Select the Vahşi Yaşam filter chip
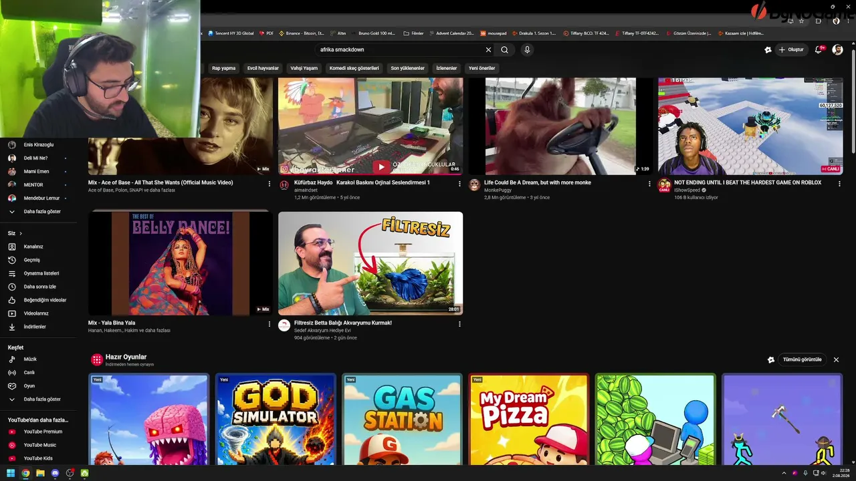The width and height of the screenshot is (856, 481). coord(304,68)
